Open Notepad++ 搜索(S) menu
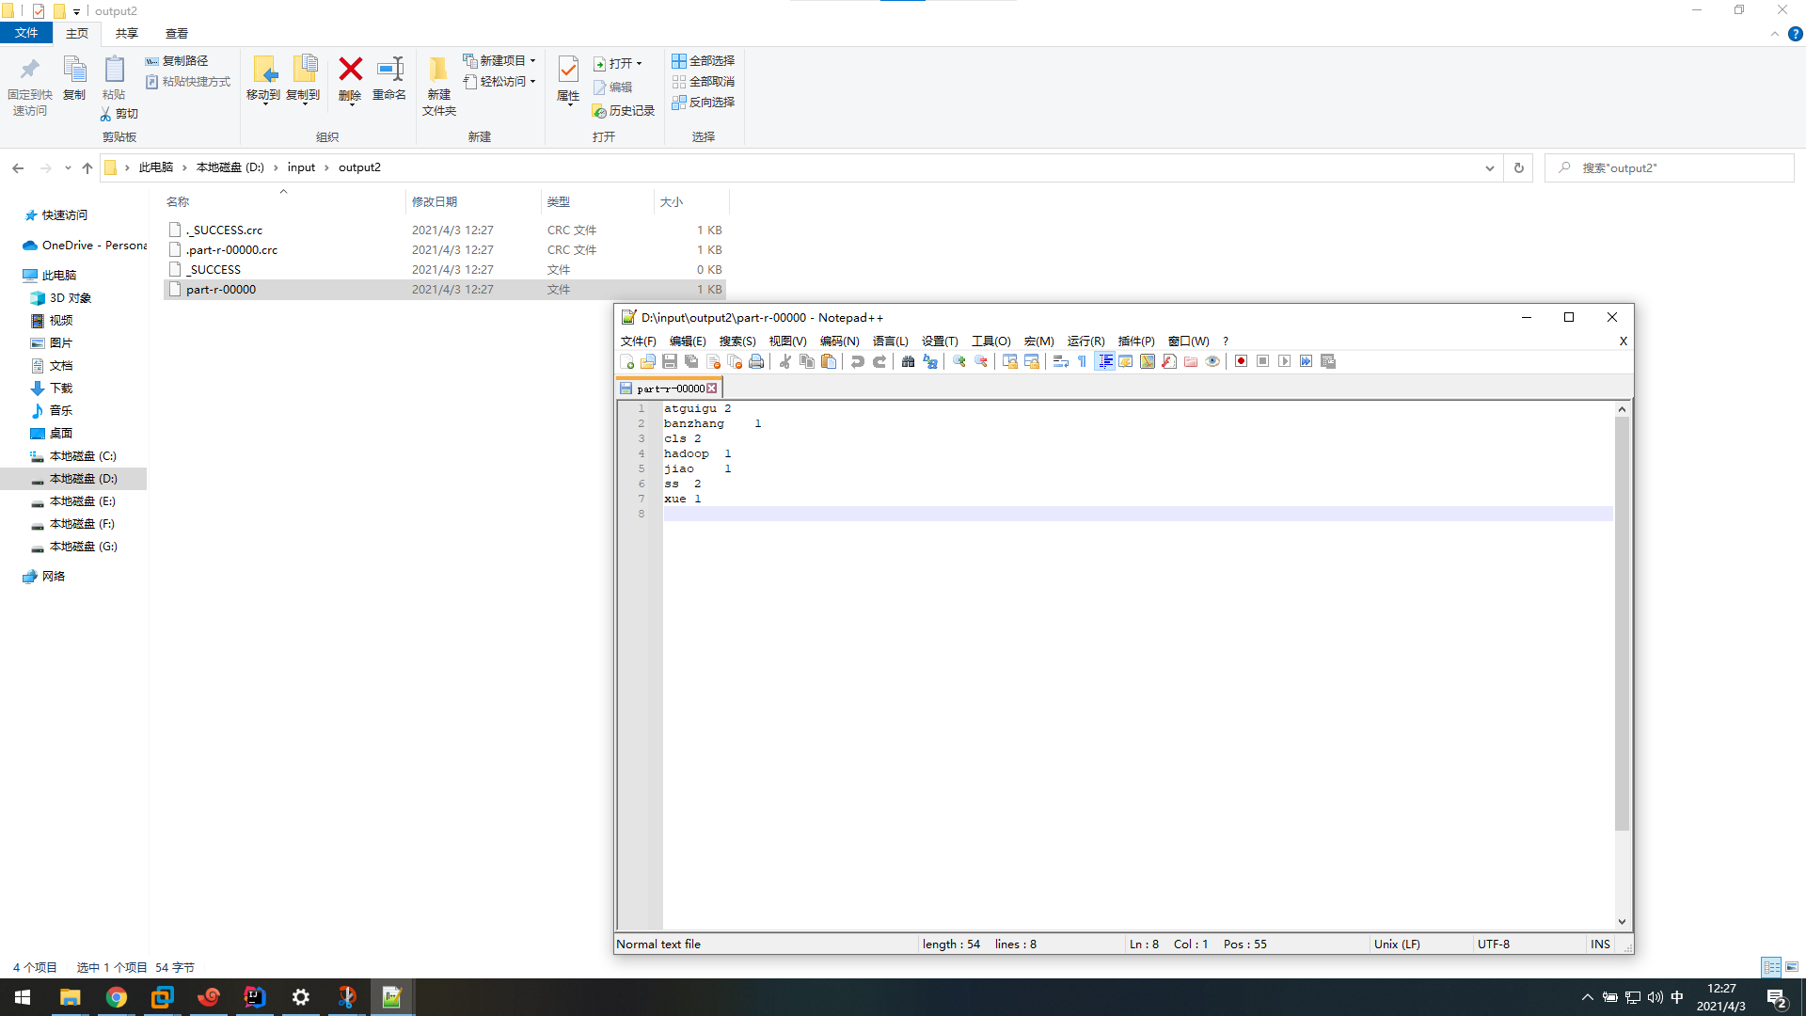This screenshot has height=1016, width=1806. tap(737, 341)
